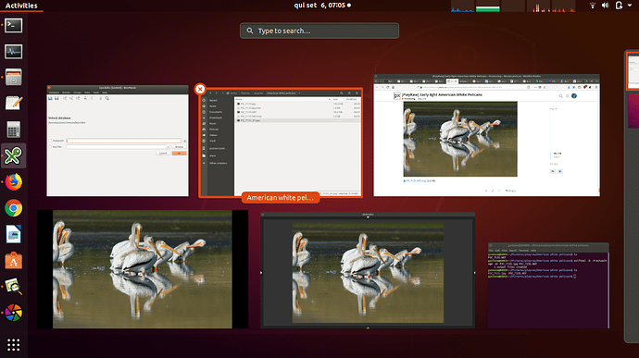This screenshot has width=639, height=358.
Task: Expand the system menu arrow in top bar
Action: (x=630, y=6)
